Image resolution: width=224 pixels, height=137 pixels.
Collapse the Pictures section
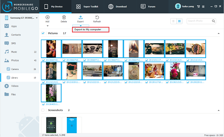click(x=218, y=34)
